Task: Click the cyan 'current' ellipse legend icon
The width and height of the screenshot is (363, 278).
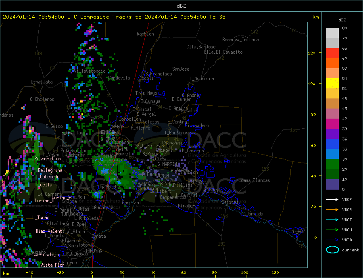Action: pos(332,250)
